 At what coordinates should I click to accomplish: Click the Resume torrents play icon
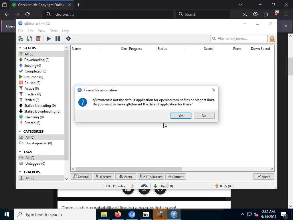point(49,39)
